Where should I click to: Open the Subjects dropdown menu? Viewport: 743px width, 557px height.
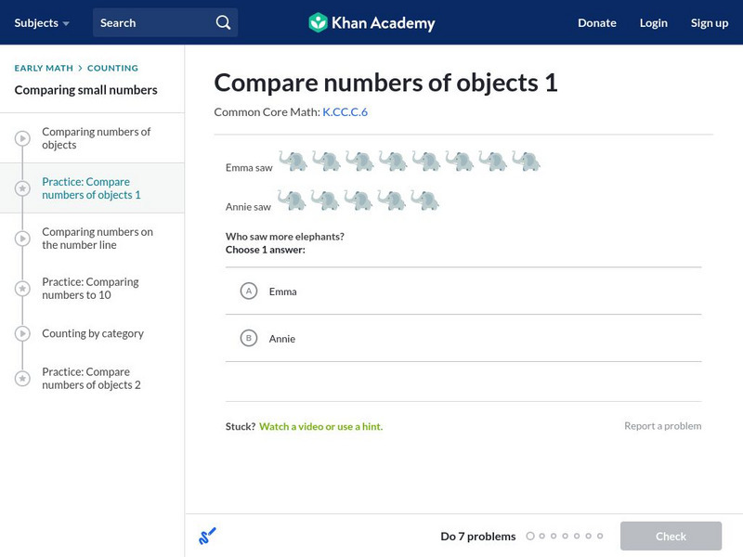(x=42, y=22)
